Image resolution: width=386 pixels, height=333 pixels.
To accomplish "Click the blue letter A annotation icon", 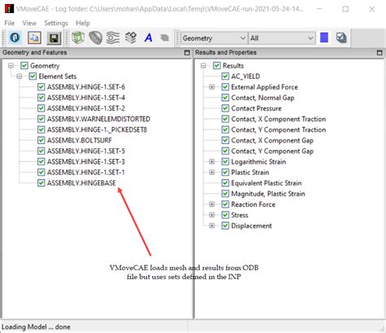I will point(148,37).
